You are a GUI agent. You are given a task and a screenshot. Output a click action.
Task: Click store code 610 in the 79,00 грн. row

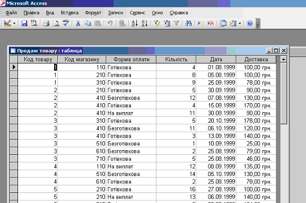pyautogui.click(x=82, y=151)
